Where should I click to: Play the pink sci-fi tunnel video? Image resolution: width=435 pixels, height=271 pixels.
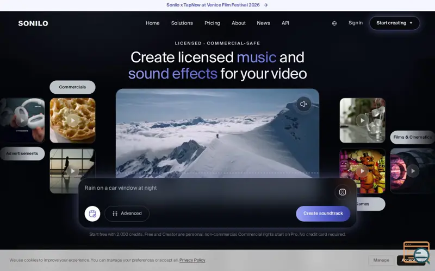pos(413,171)
